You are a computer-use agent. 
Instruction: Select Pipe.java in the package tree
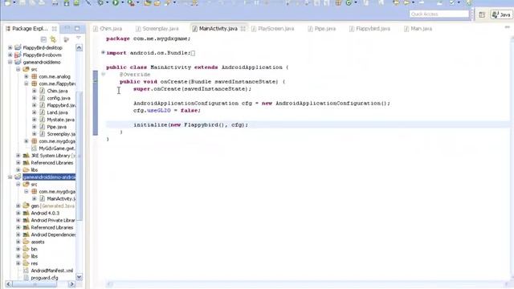56,127
